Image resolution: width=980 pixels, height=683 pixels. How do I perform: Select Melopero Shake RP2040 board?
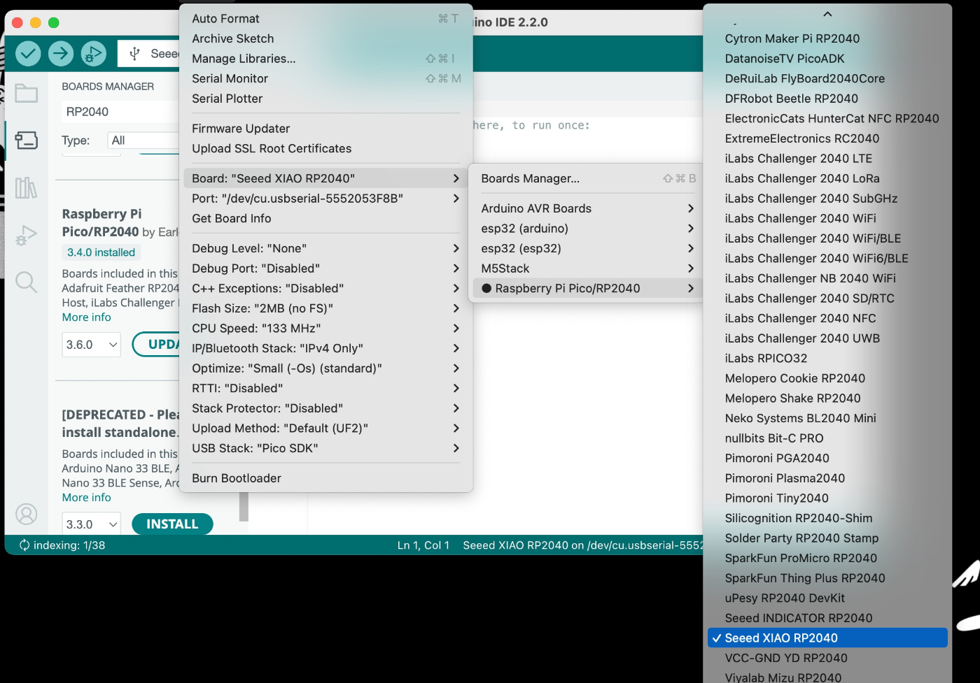click(827, 398)
